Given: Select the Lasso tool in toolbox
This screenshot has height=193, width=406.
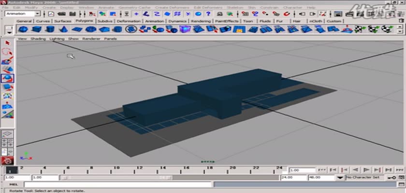Looking at the screenshot, I should 8,52.
